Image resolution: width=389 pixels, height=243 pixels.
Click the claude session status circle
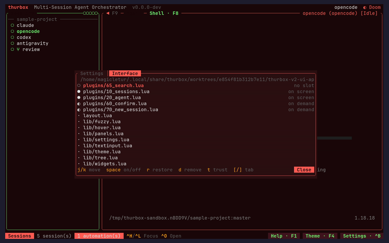(x=12, y=25)
